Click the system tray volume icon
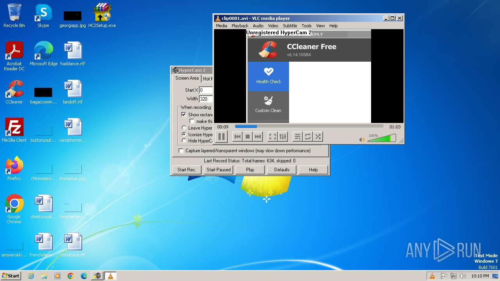This screenshot has width=500, height=281. tap(462, 276)
